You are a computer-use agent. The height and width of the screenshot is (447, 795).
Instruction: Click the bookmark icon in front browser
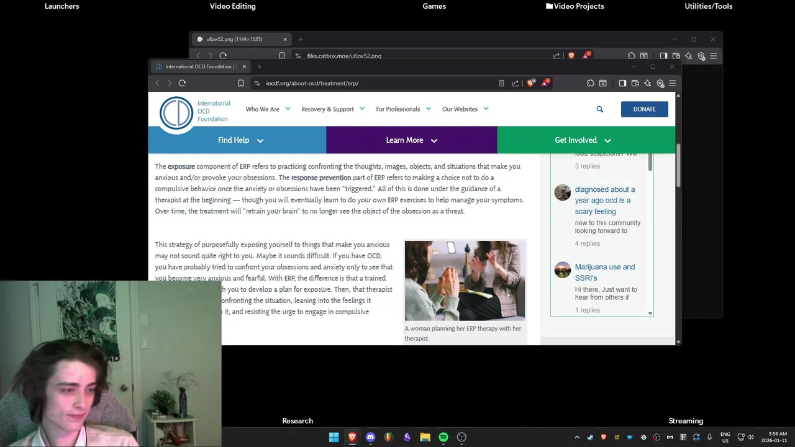click(241, 83)
